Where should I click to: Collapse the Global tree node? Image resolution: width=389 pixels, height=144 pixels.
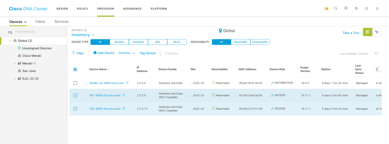click(x=11, y=40)
